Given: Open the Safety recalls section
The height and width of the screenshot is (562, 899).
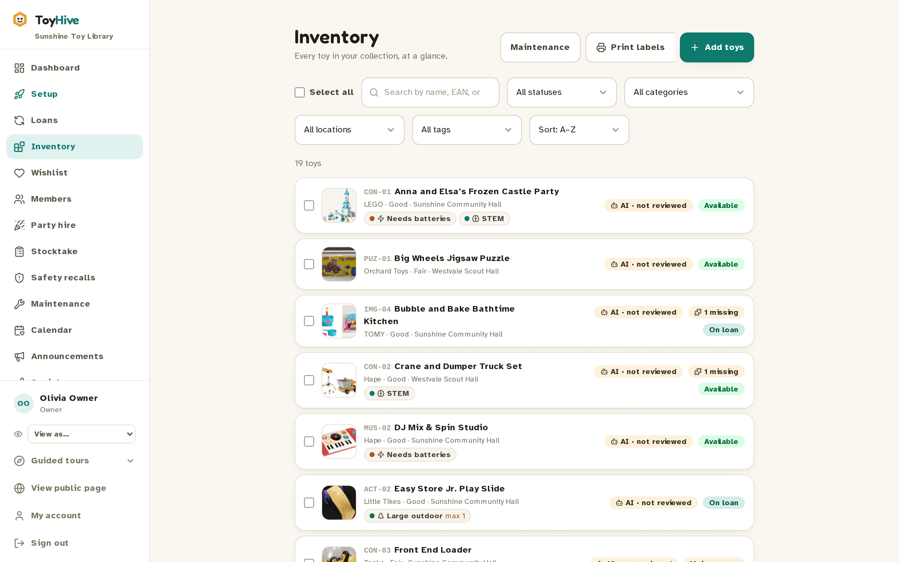Looking at the screenshot, I should point(74,278).
